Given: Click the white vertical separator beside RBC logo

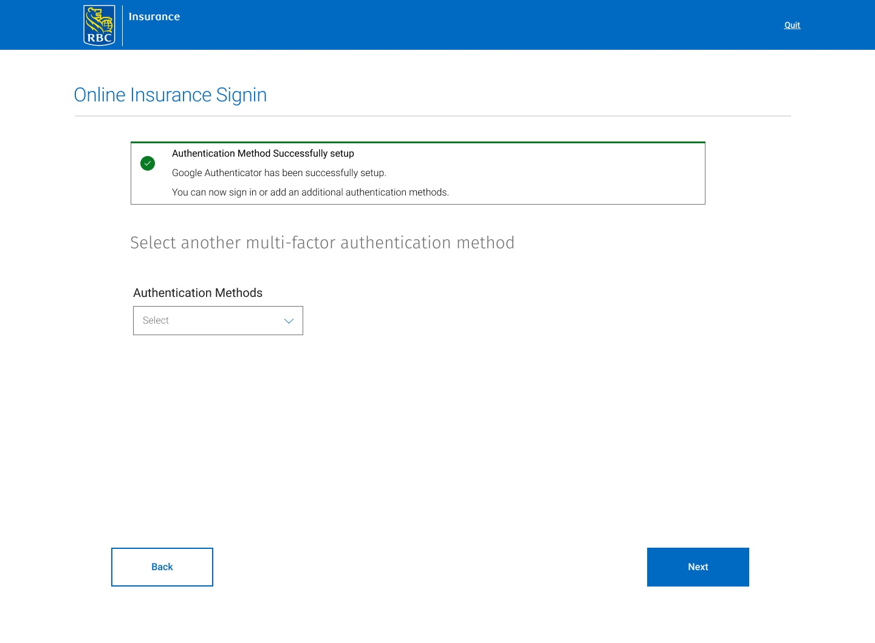Looking at the screenshot, I should 123,26.
